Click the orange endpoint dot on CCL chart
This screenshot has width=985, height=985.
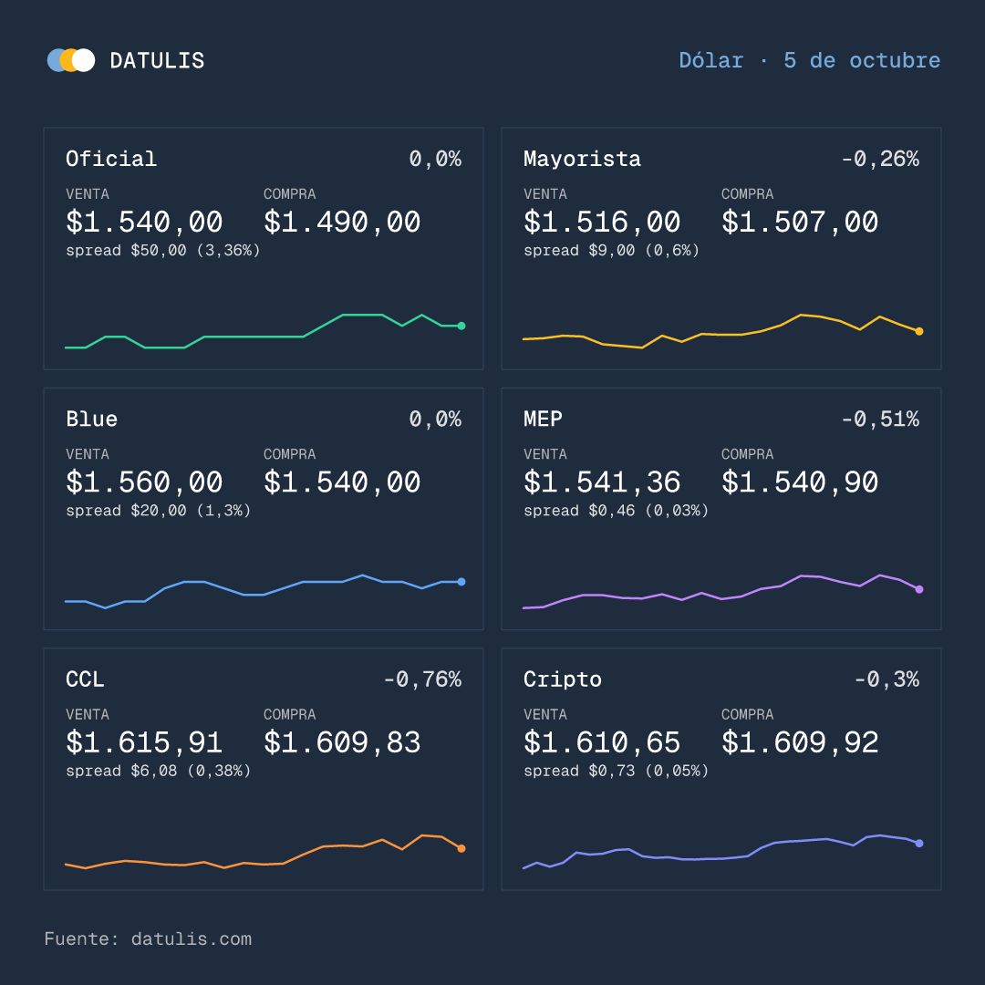tap(461, 849)
